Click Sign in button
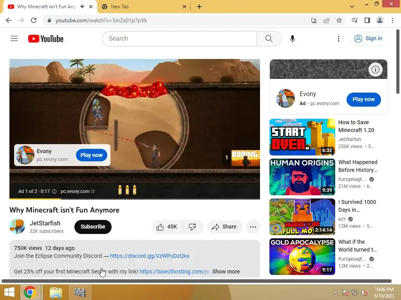Screen dimensions: 401x300 pyautogui.click(x=368, y=39)
